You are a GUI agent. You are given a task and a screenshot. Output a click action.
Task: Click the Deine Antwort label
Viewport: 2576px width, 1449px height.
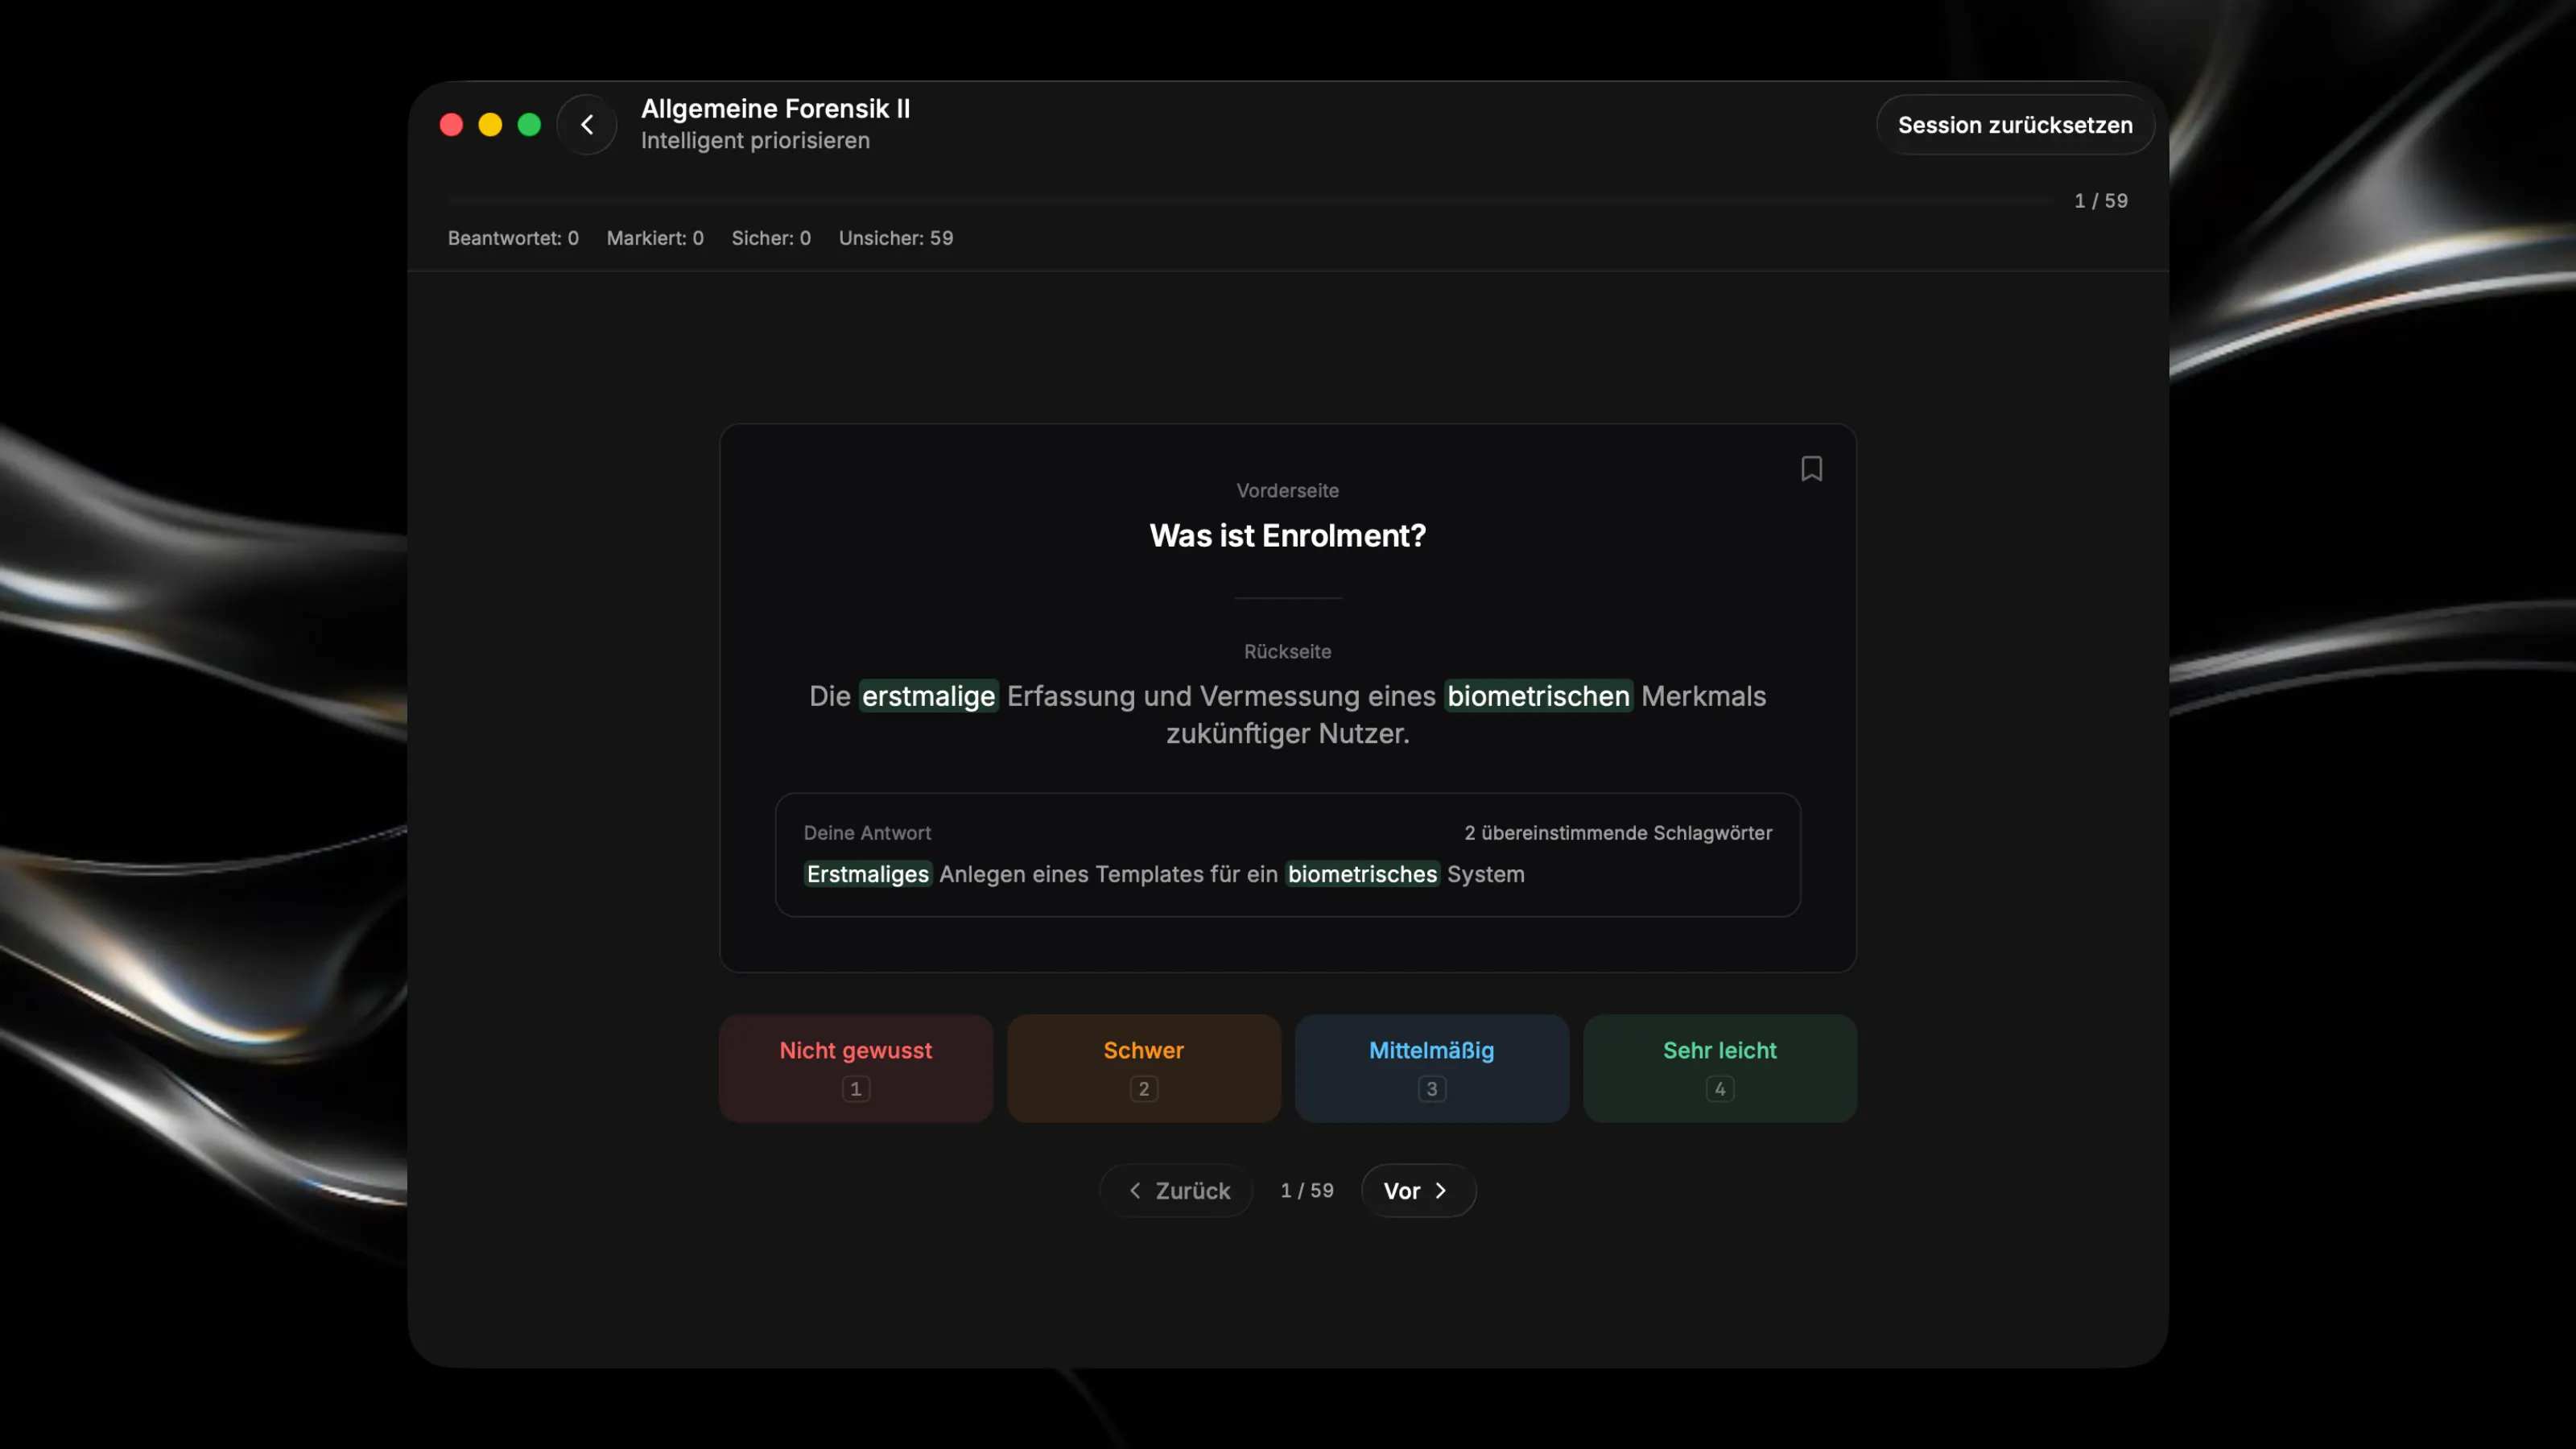point(867,833)
